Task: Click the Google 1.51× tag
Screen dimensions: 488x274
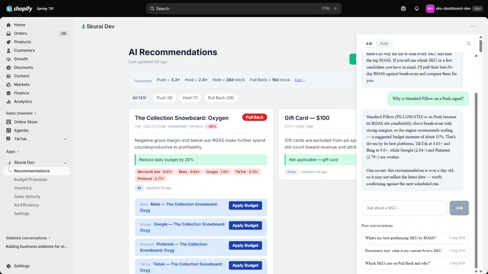Action: (217, 172)
